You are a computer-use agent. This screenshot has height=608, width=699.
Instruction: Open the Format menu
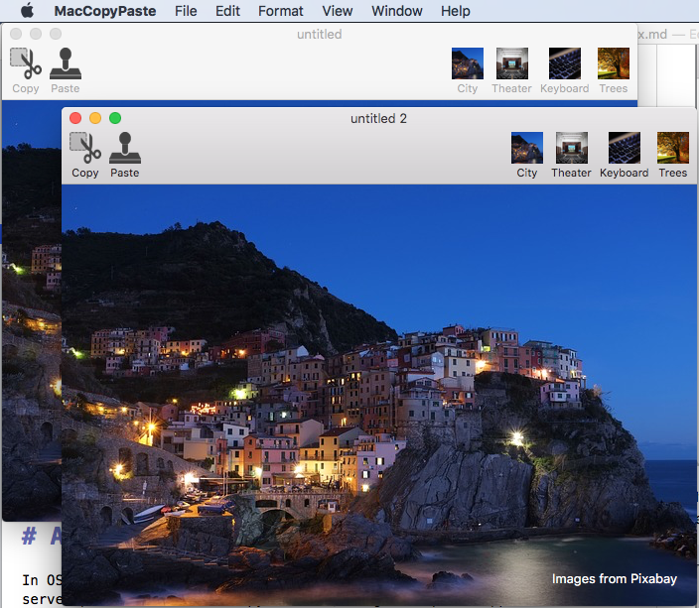coord(281,11)
